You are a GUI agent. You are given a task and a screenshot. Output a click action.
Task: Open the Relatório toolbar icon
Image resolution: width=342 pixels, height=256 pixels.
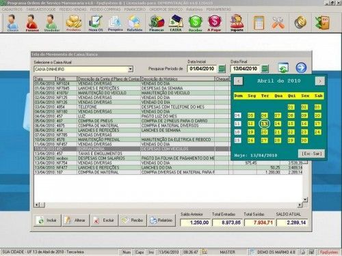pyautogui.click(x=135, y=23)
